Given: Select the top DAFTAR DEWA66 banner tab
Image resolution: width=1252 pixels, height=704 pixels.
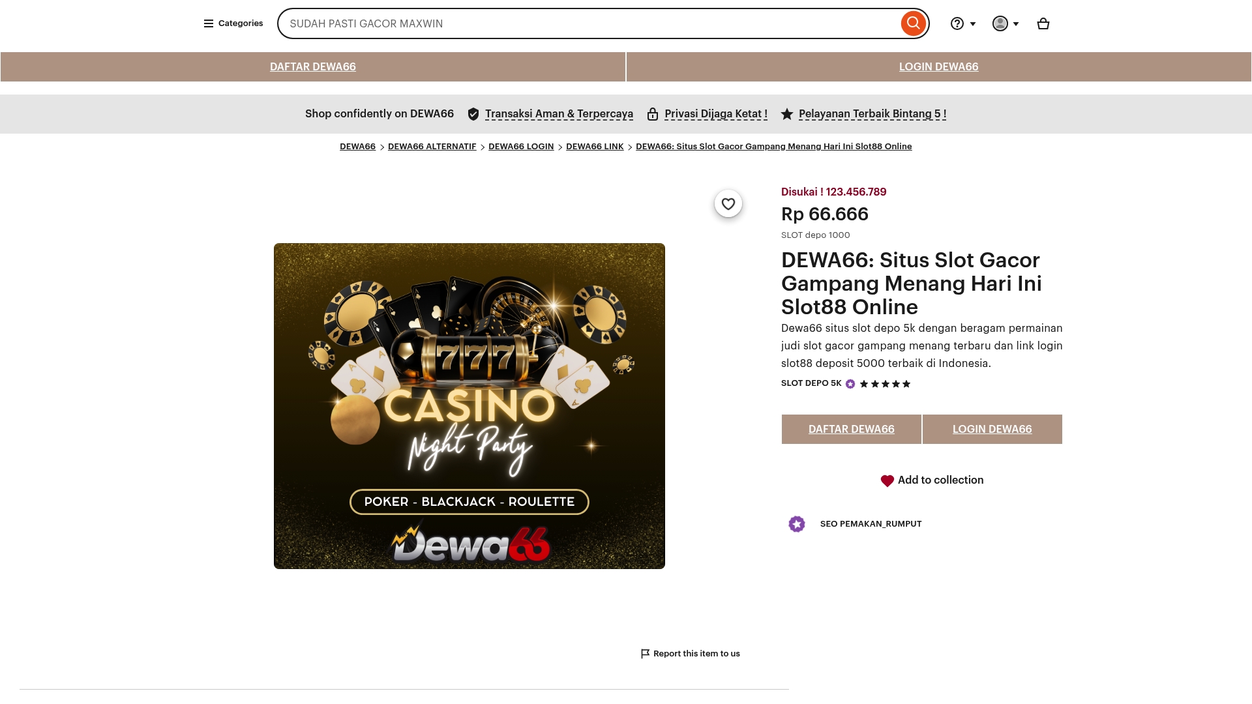Looking at the screenshot, I should coord(313,66).
